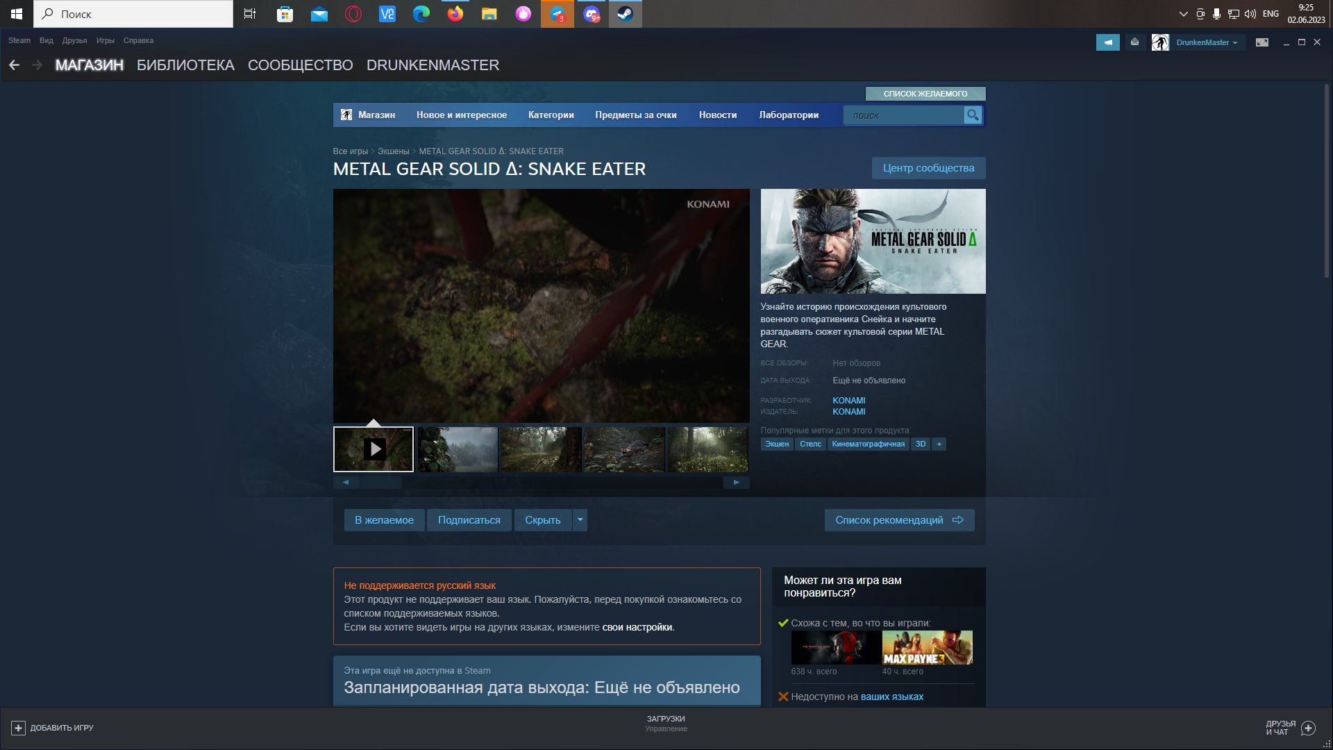Click the свои настройки link
This screenshot has width=1333, height=750.
(x=637, y=627)
